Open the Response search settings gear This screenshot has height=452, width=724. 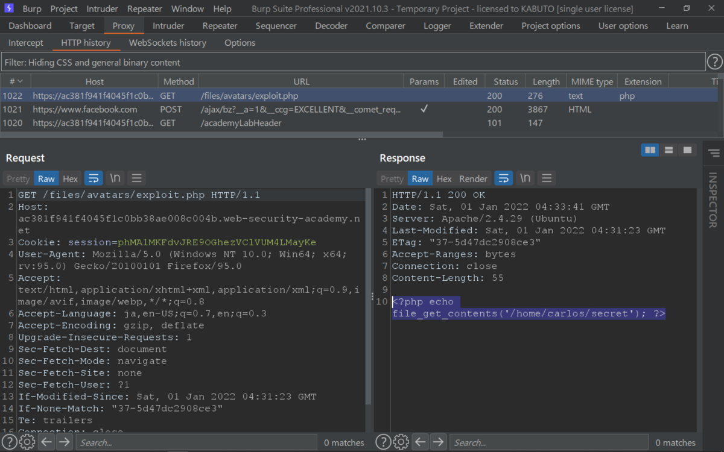tap(401, 442)
